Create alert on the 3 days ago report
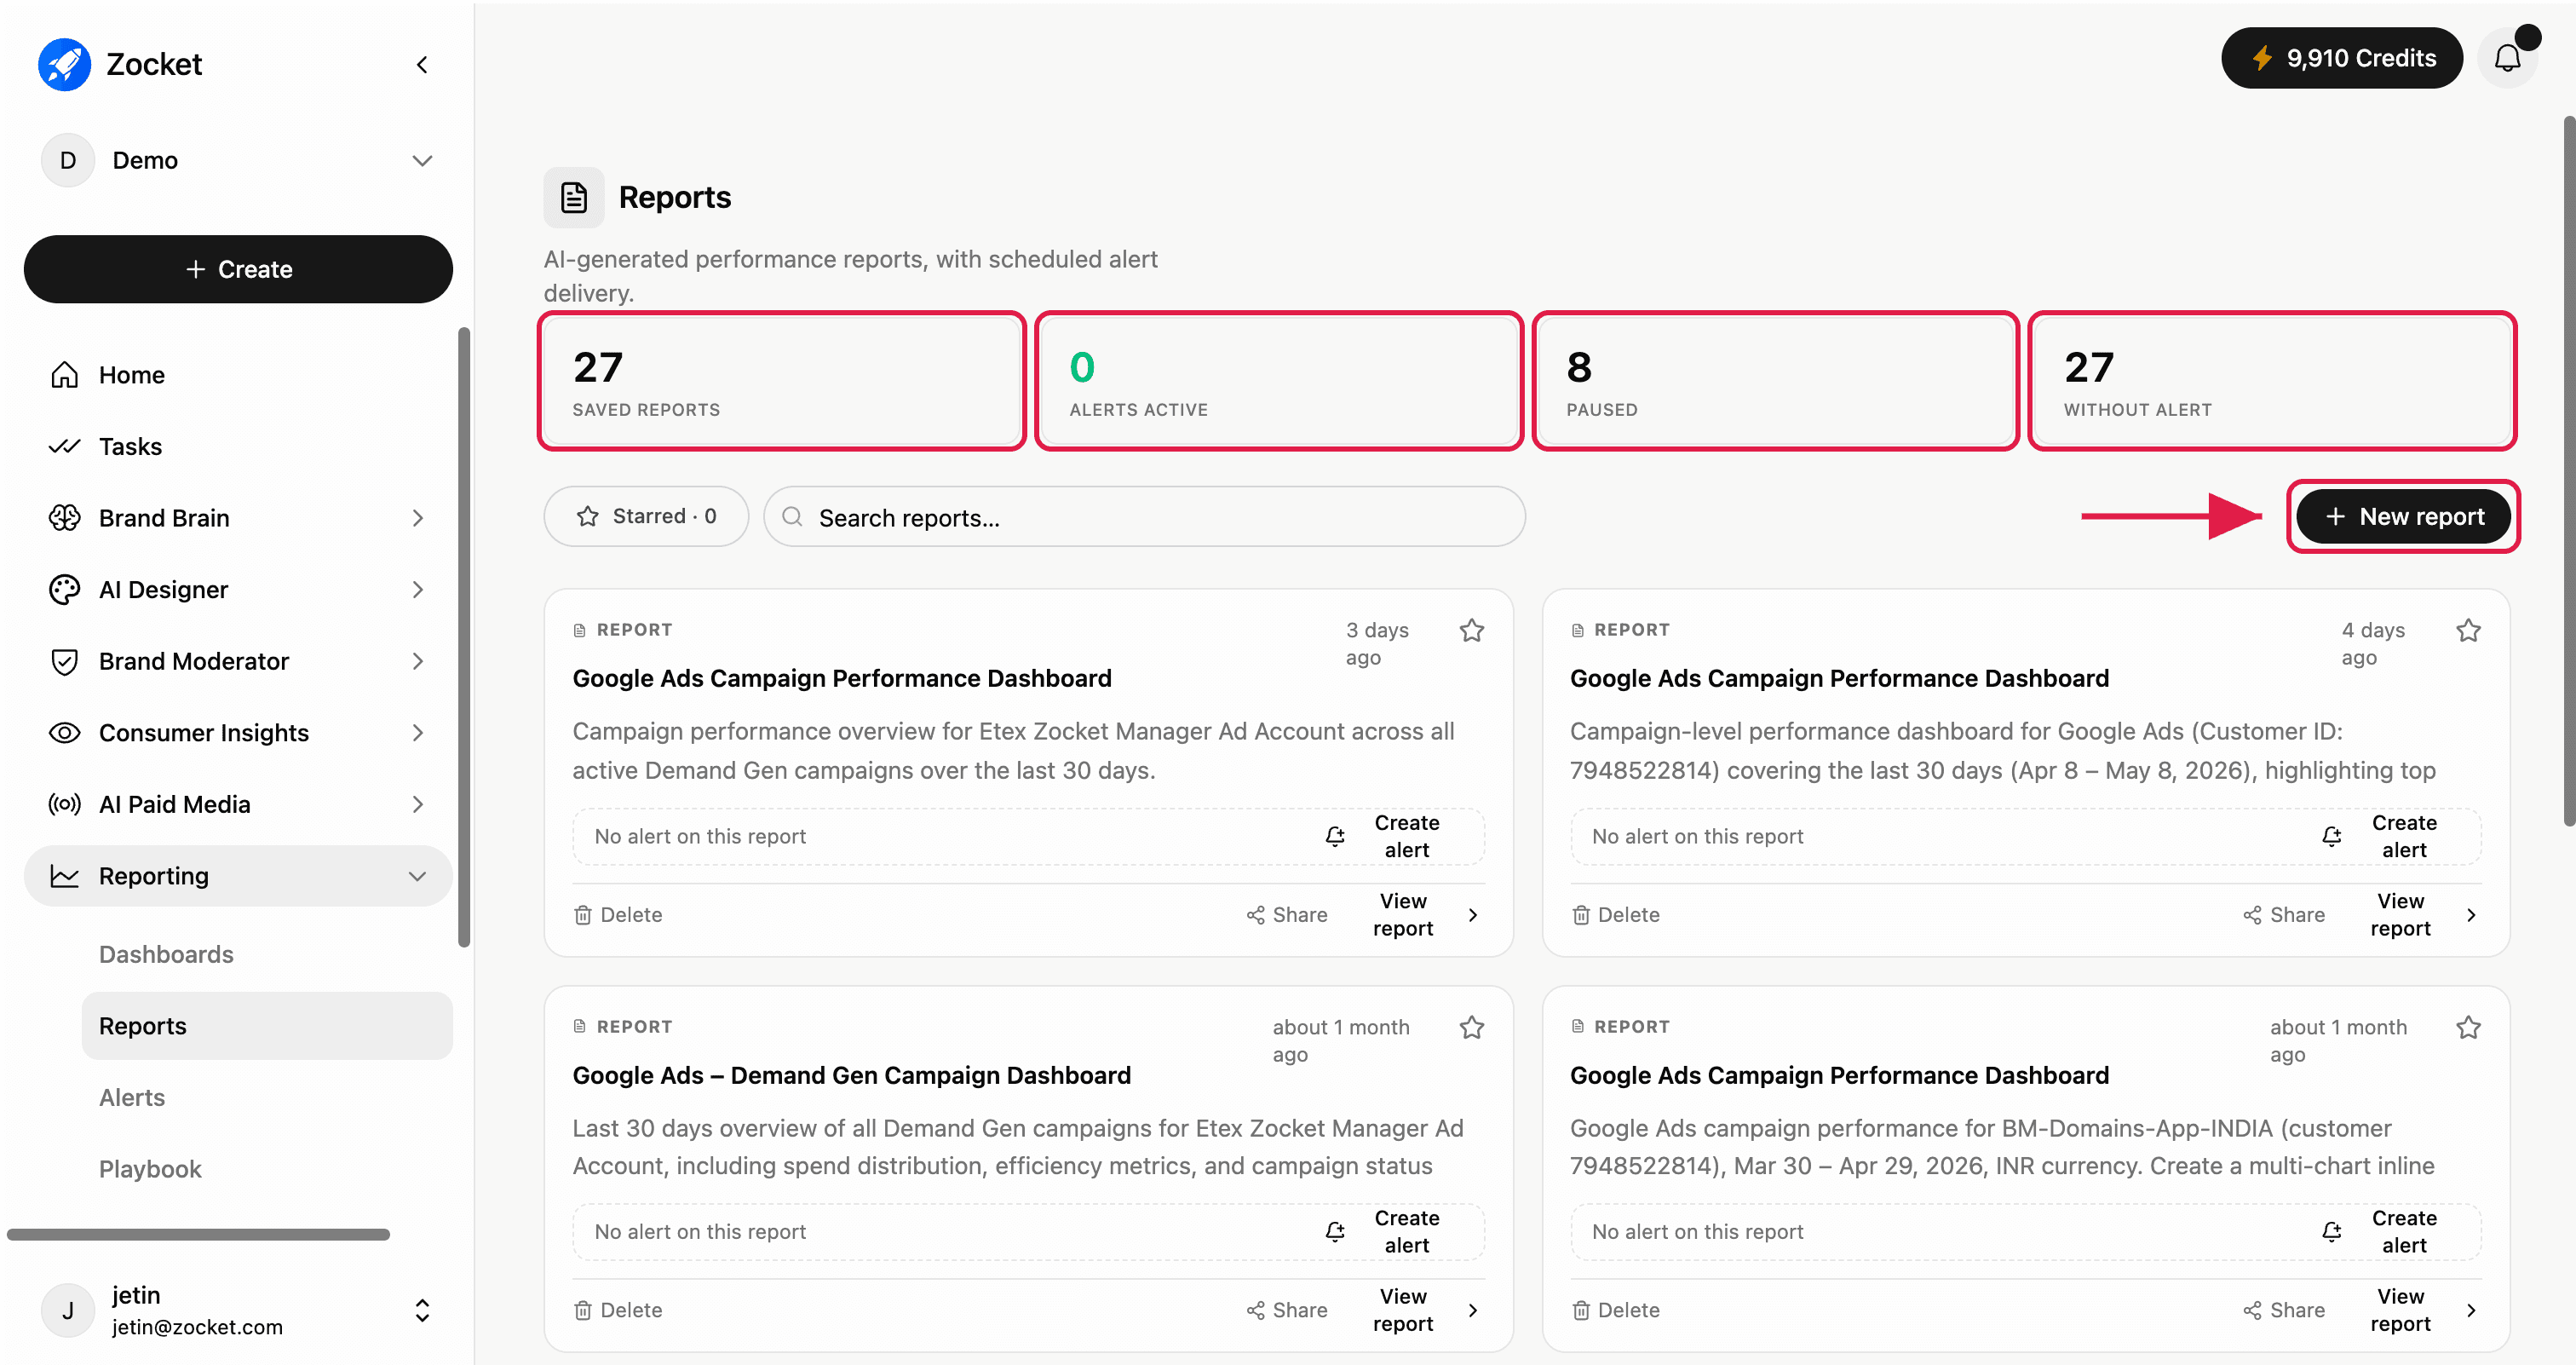The image size is (2576, 1365). (x=1383, y=836)
